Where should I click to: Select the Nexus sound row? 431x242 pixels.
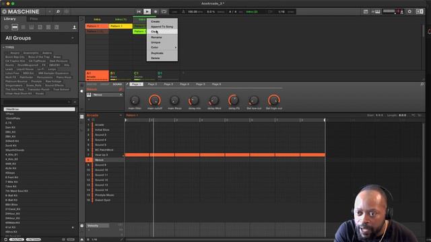tap(105, 160)
